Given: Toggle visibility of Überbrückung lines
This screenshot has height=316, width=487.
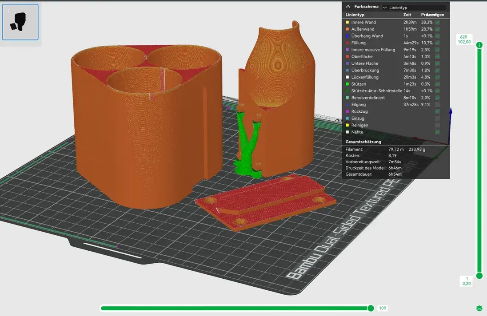Looking at the screenshot, I should coord(437,71).
